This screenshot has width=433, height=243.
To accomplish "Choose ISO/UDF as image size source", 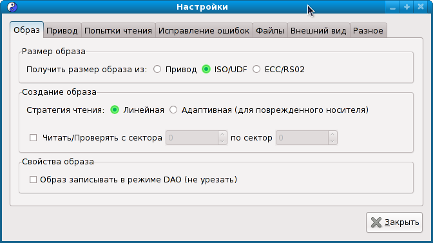I will coord(206,69).
